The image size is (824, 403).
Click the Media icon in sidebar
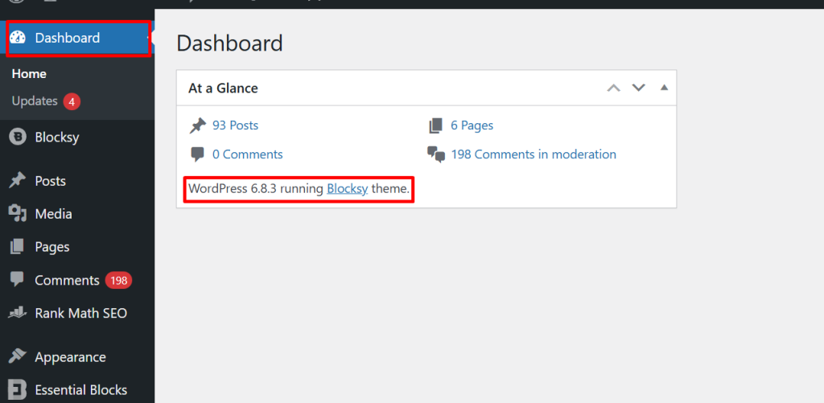point(18,214)
